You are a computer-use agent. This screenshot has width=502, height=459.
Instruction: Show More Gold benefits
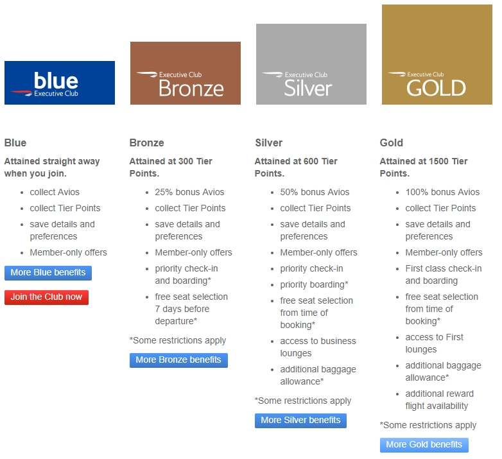click(x=424, y=445)
